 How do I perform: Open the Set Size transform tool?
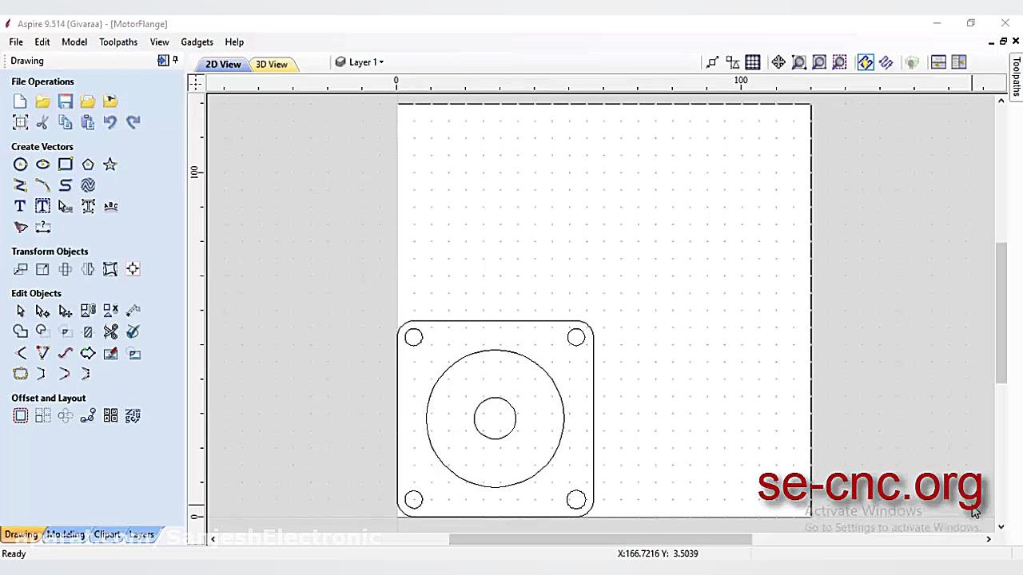42,269
